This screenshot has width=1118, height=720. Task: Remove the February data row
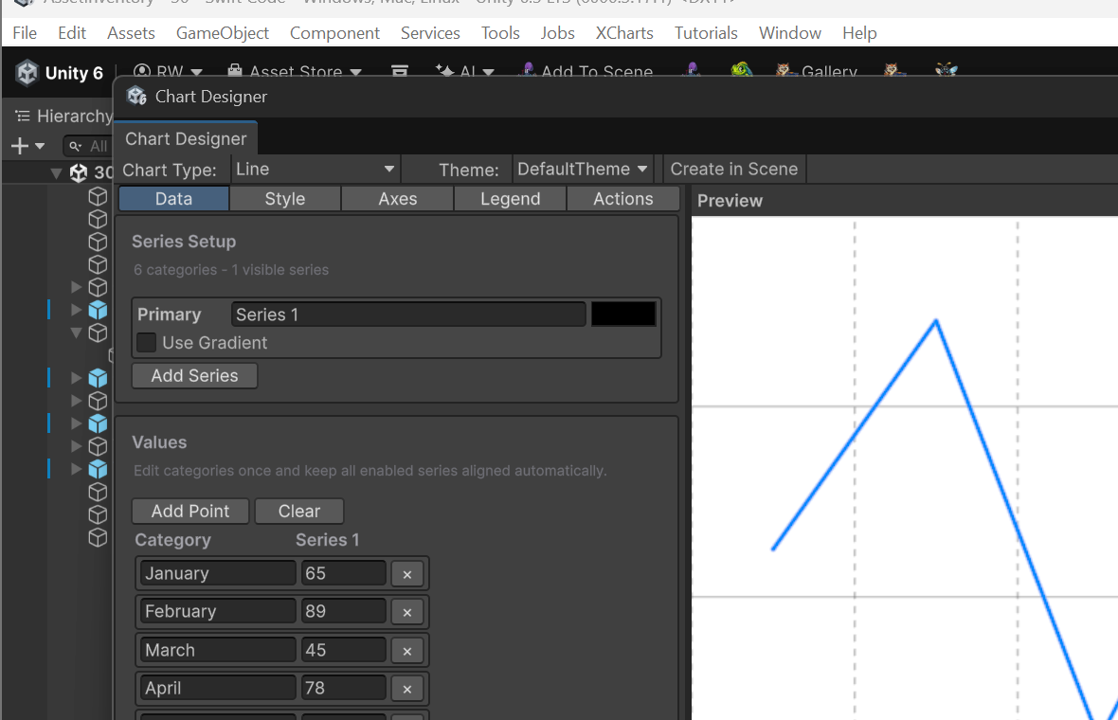pos(407,612)
